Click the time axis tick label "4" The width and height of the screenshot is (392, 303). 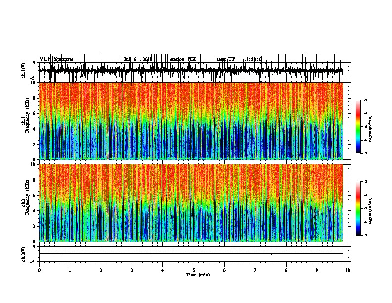coord(163,270)
